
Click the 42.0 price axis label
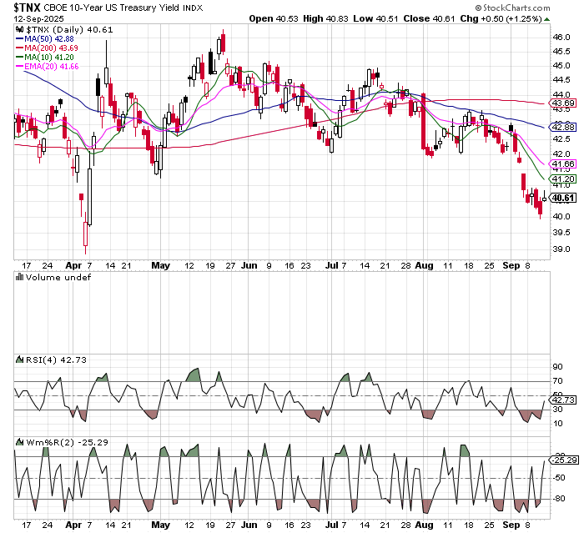point(561,153)
